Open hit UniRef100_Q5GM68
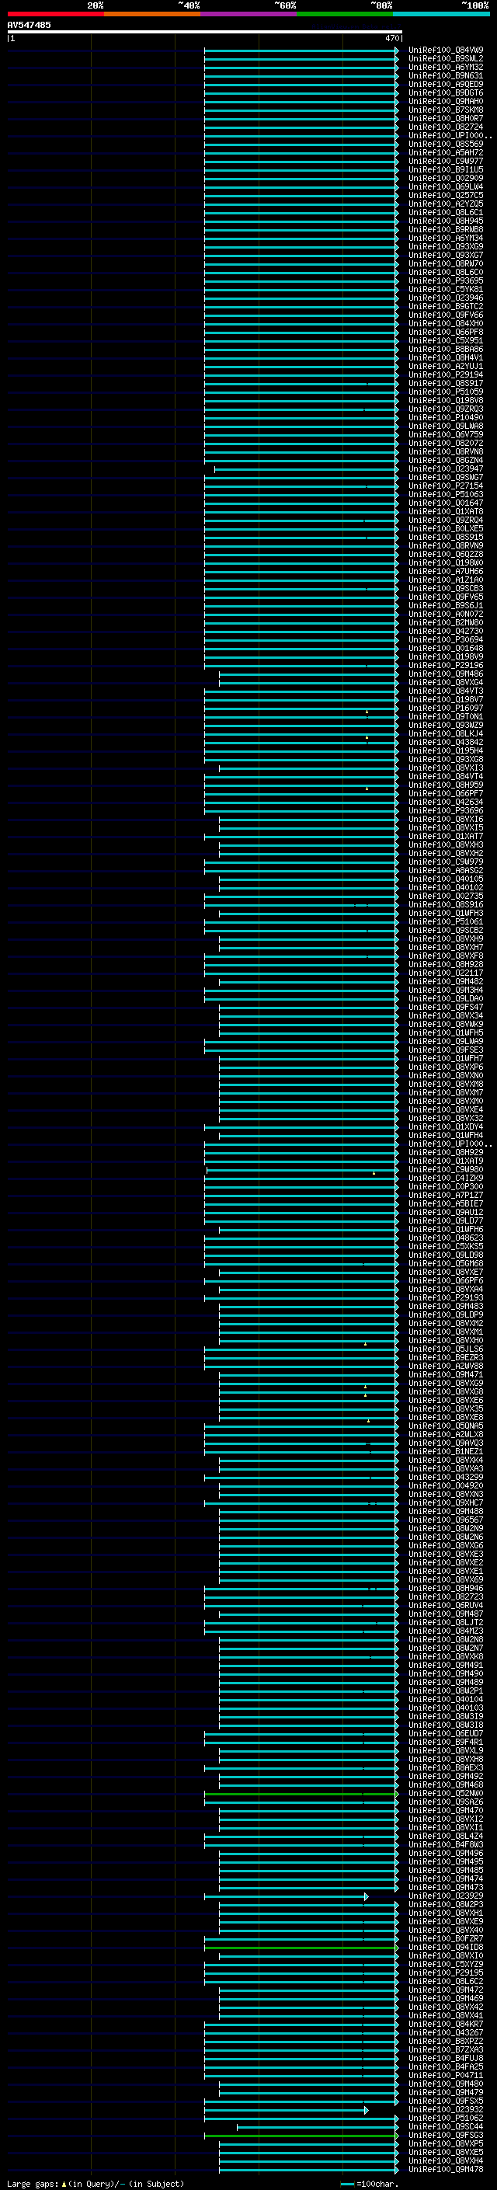This screenshot has height=2190, width=497. [x=445, y=1263]
